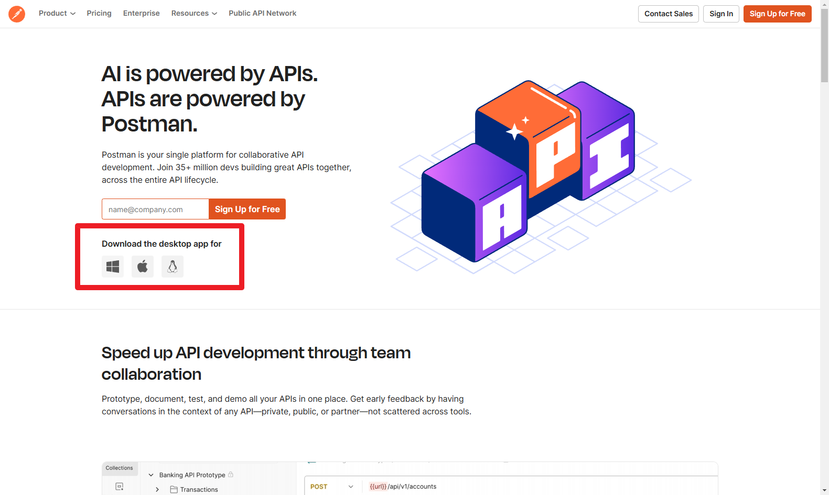
Task: Click the Transactions folder icon
Action: (x=174, y=490)
